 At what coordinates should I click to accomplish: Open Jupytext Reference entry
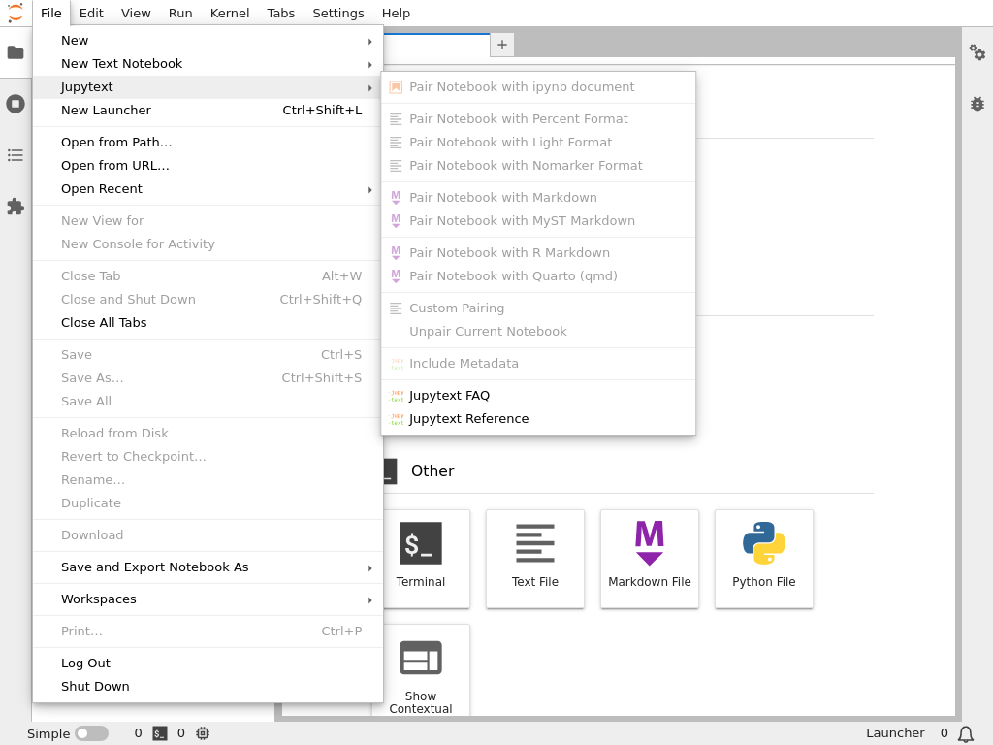(538, 419)
